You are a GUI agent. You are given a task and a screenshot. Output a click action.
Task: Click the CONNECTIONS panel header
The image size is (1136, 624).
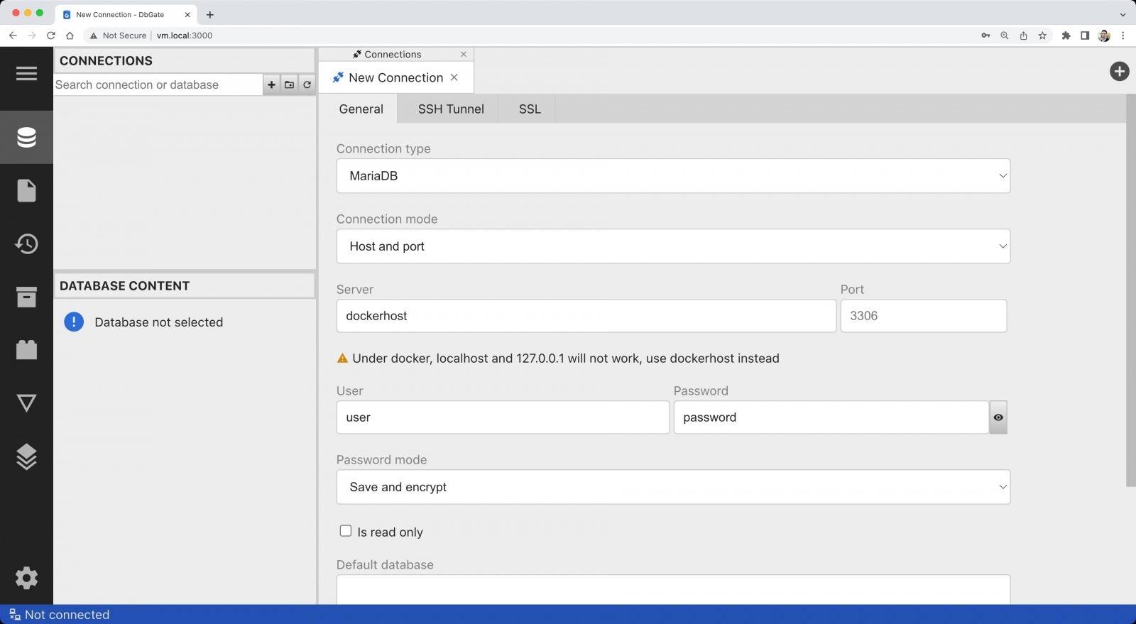[184, 60]
